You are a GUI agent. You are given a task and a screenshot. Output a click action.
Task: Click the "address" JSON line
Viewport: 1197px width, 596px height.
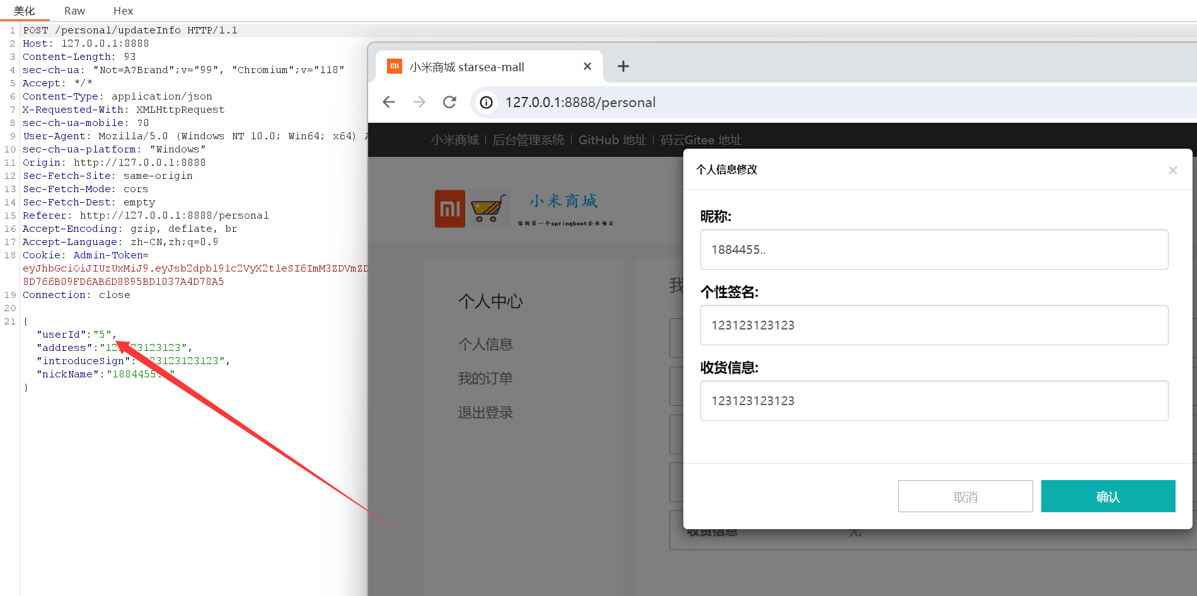click(x=114, y=348)
